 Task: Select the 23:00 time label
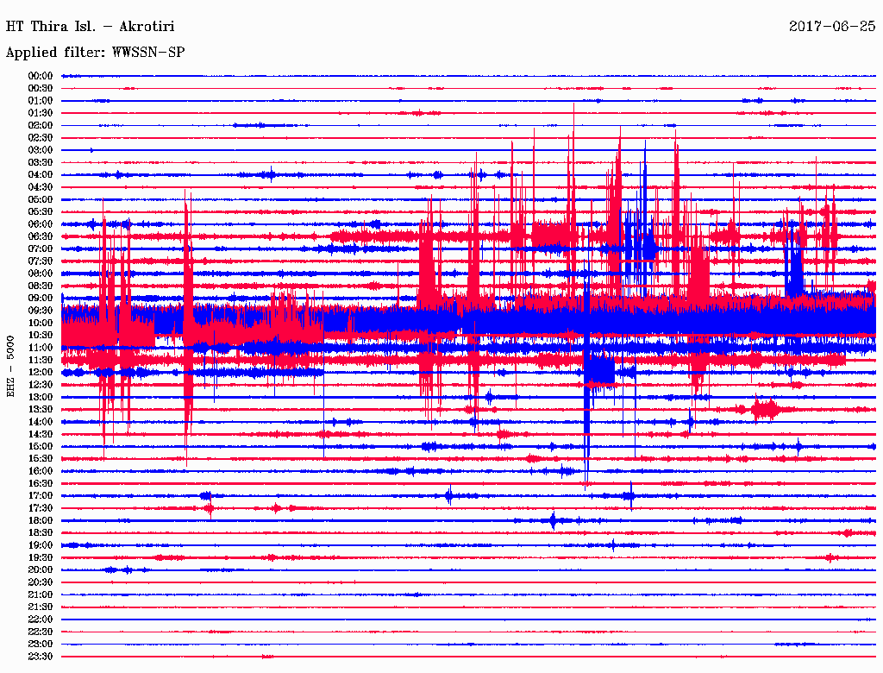(40, 645)
